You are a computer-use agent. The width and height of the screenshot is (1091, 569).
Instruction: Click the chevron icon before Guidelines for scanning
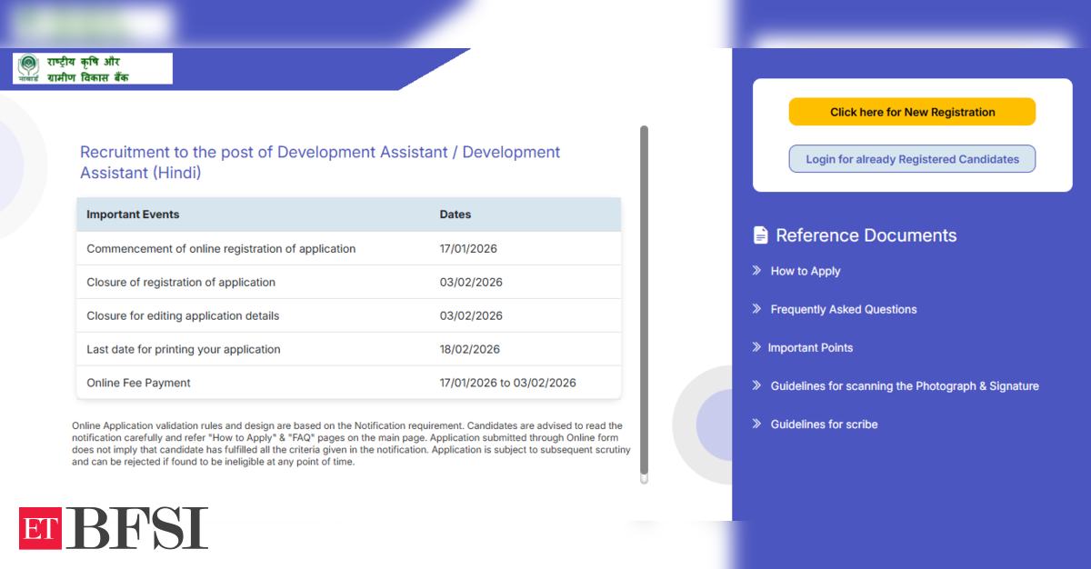(x=756, y=385)
